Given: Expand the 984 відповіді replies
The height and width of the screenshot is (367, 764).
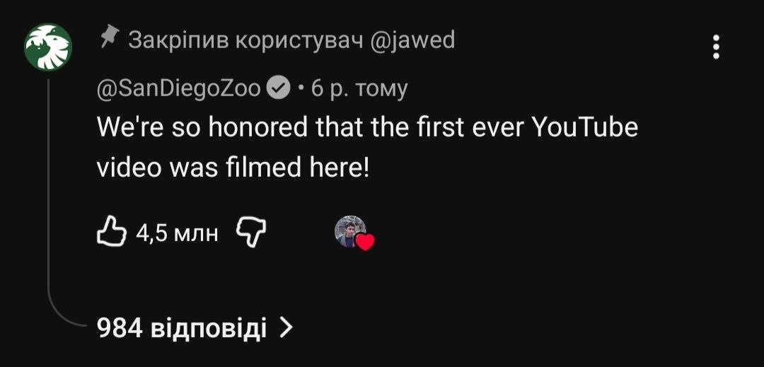Looking at the screenshot, I should pos(181,328).
